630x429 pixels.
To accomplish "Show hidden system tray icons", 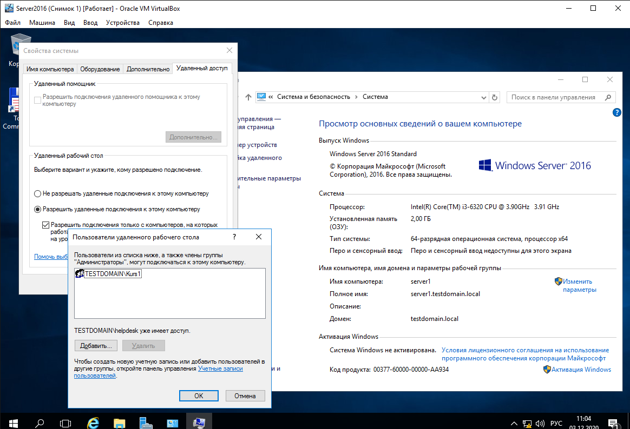I will pos(514,423).
